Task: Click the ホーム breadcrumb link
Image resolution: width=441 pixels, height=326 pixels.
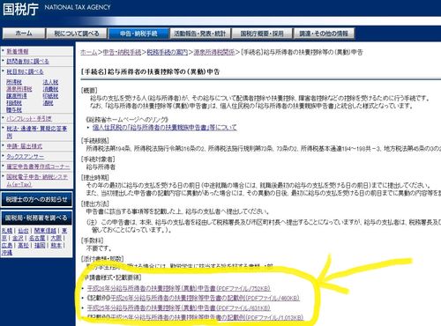Action: point(88,52)
